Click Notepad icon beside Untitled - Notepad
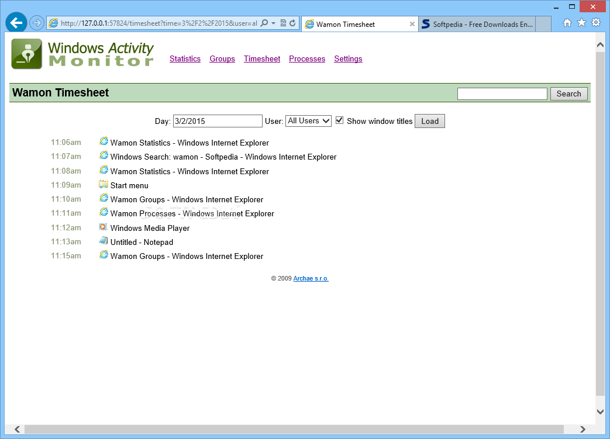This screenshot has width=610, height=439. pos(104,241)
